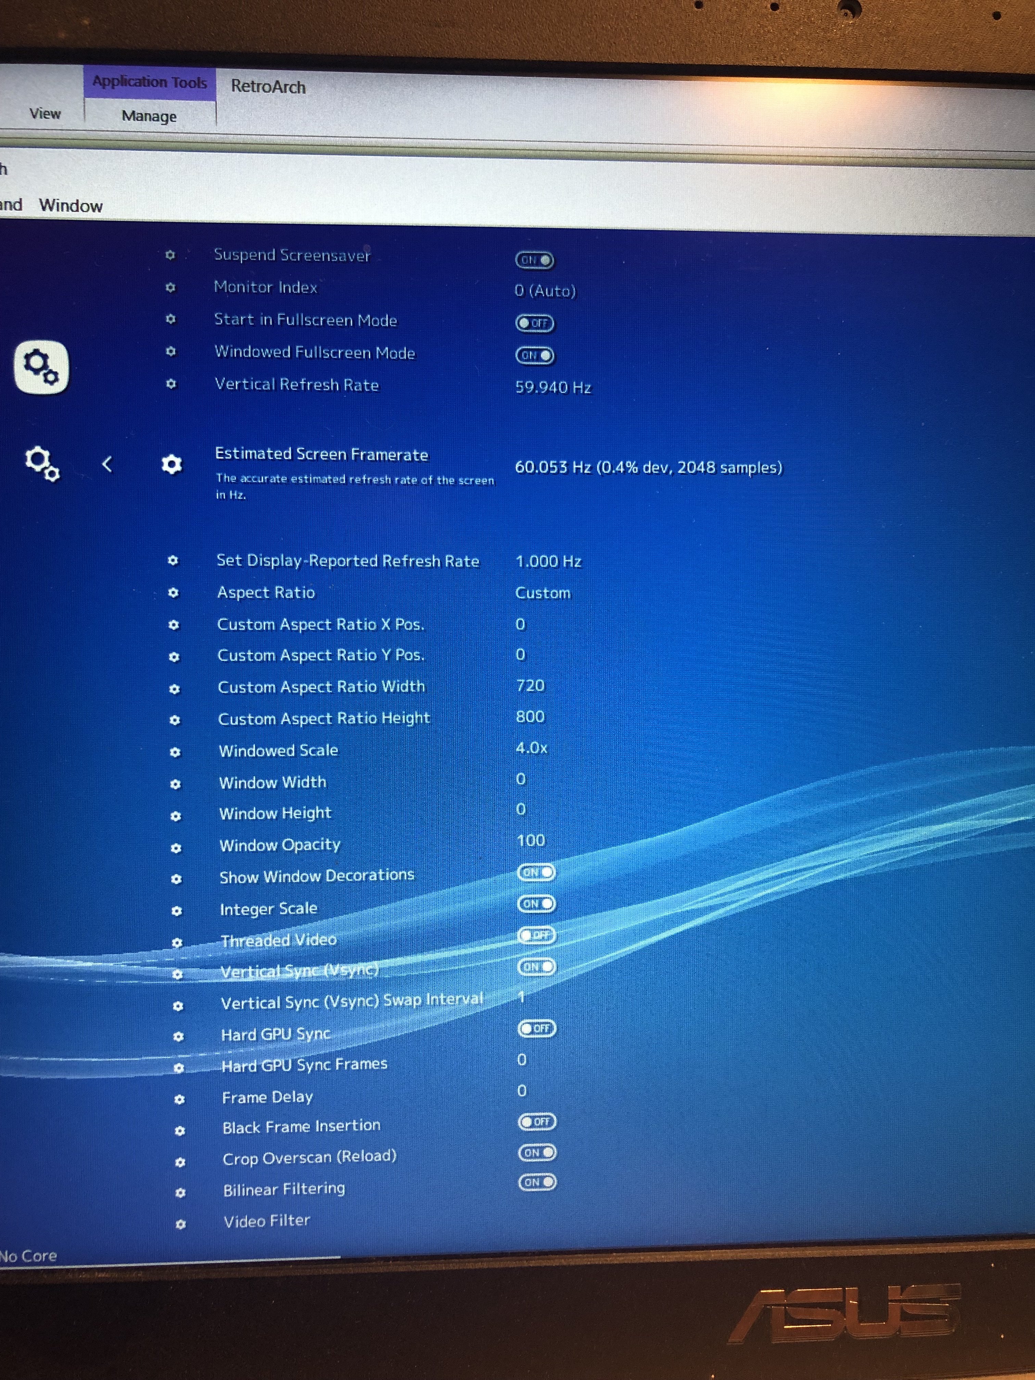Screen dimensions: 1035x1380
Task: Click the gear icon beside Window Opacity
Action: (176, 848)
